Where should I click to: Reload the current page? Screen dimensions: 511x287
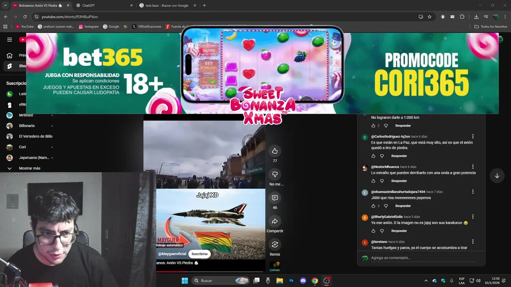point(25,17)
